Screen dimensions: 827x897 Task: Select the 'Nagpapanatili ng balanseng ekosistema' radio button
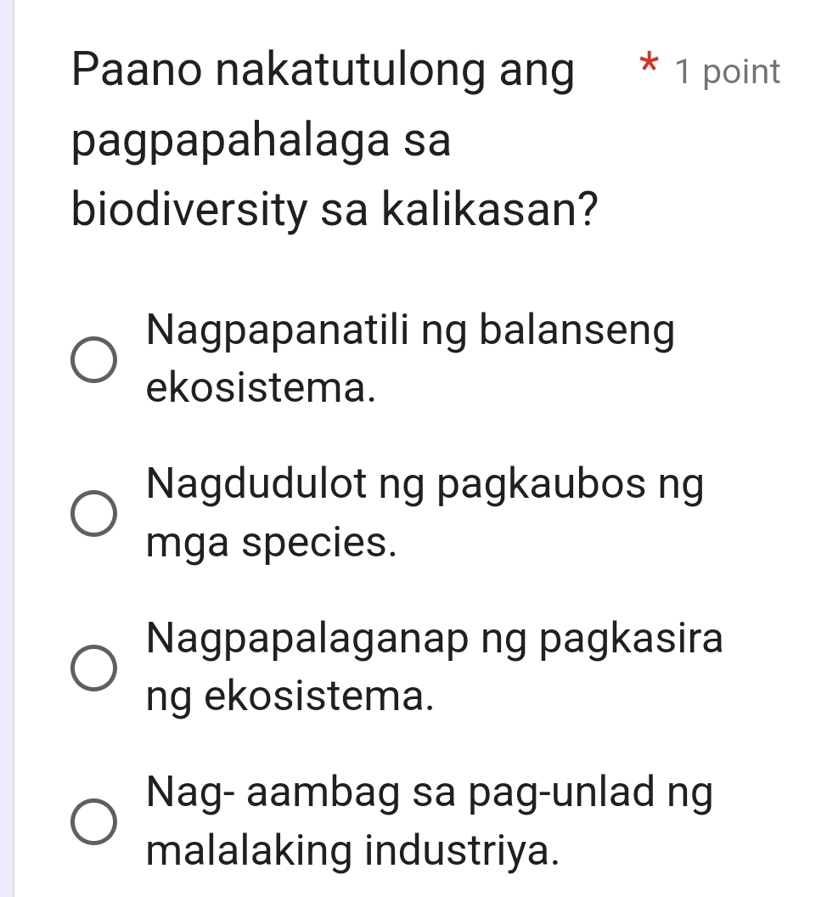point(92,359)
